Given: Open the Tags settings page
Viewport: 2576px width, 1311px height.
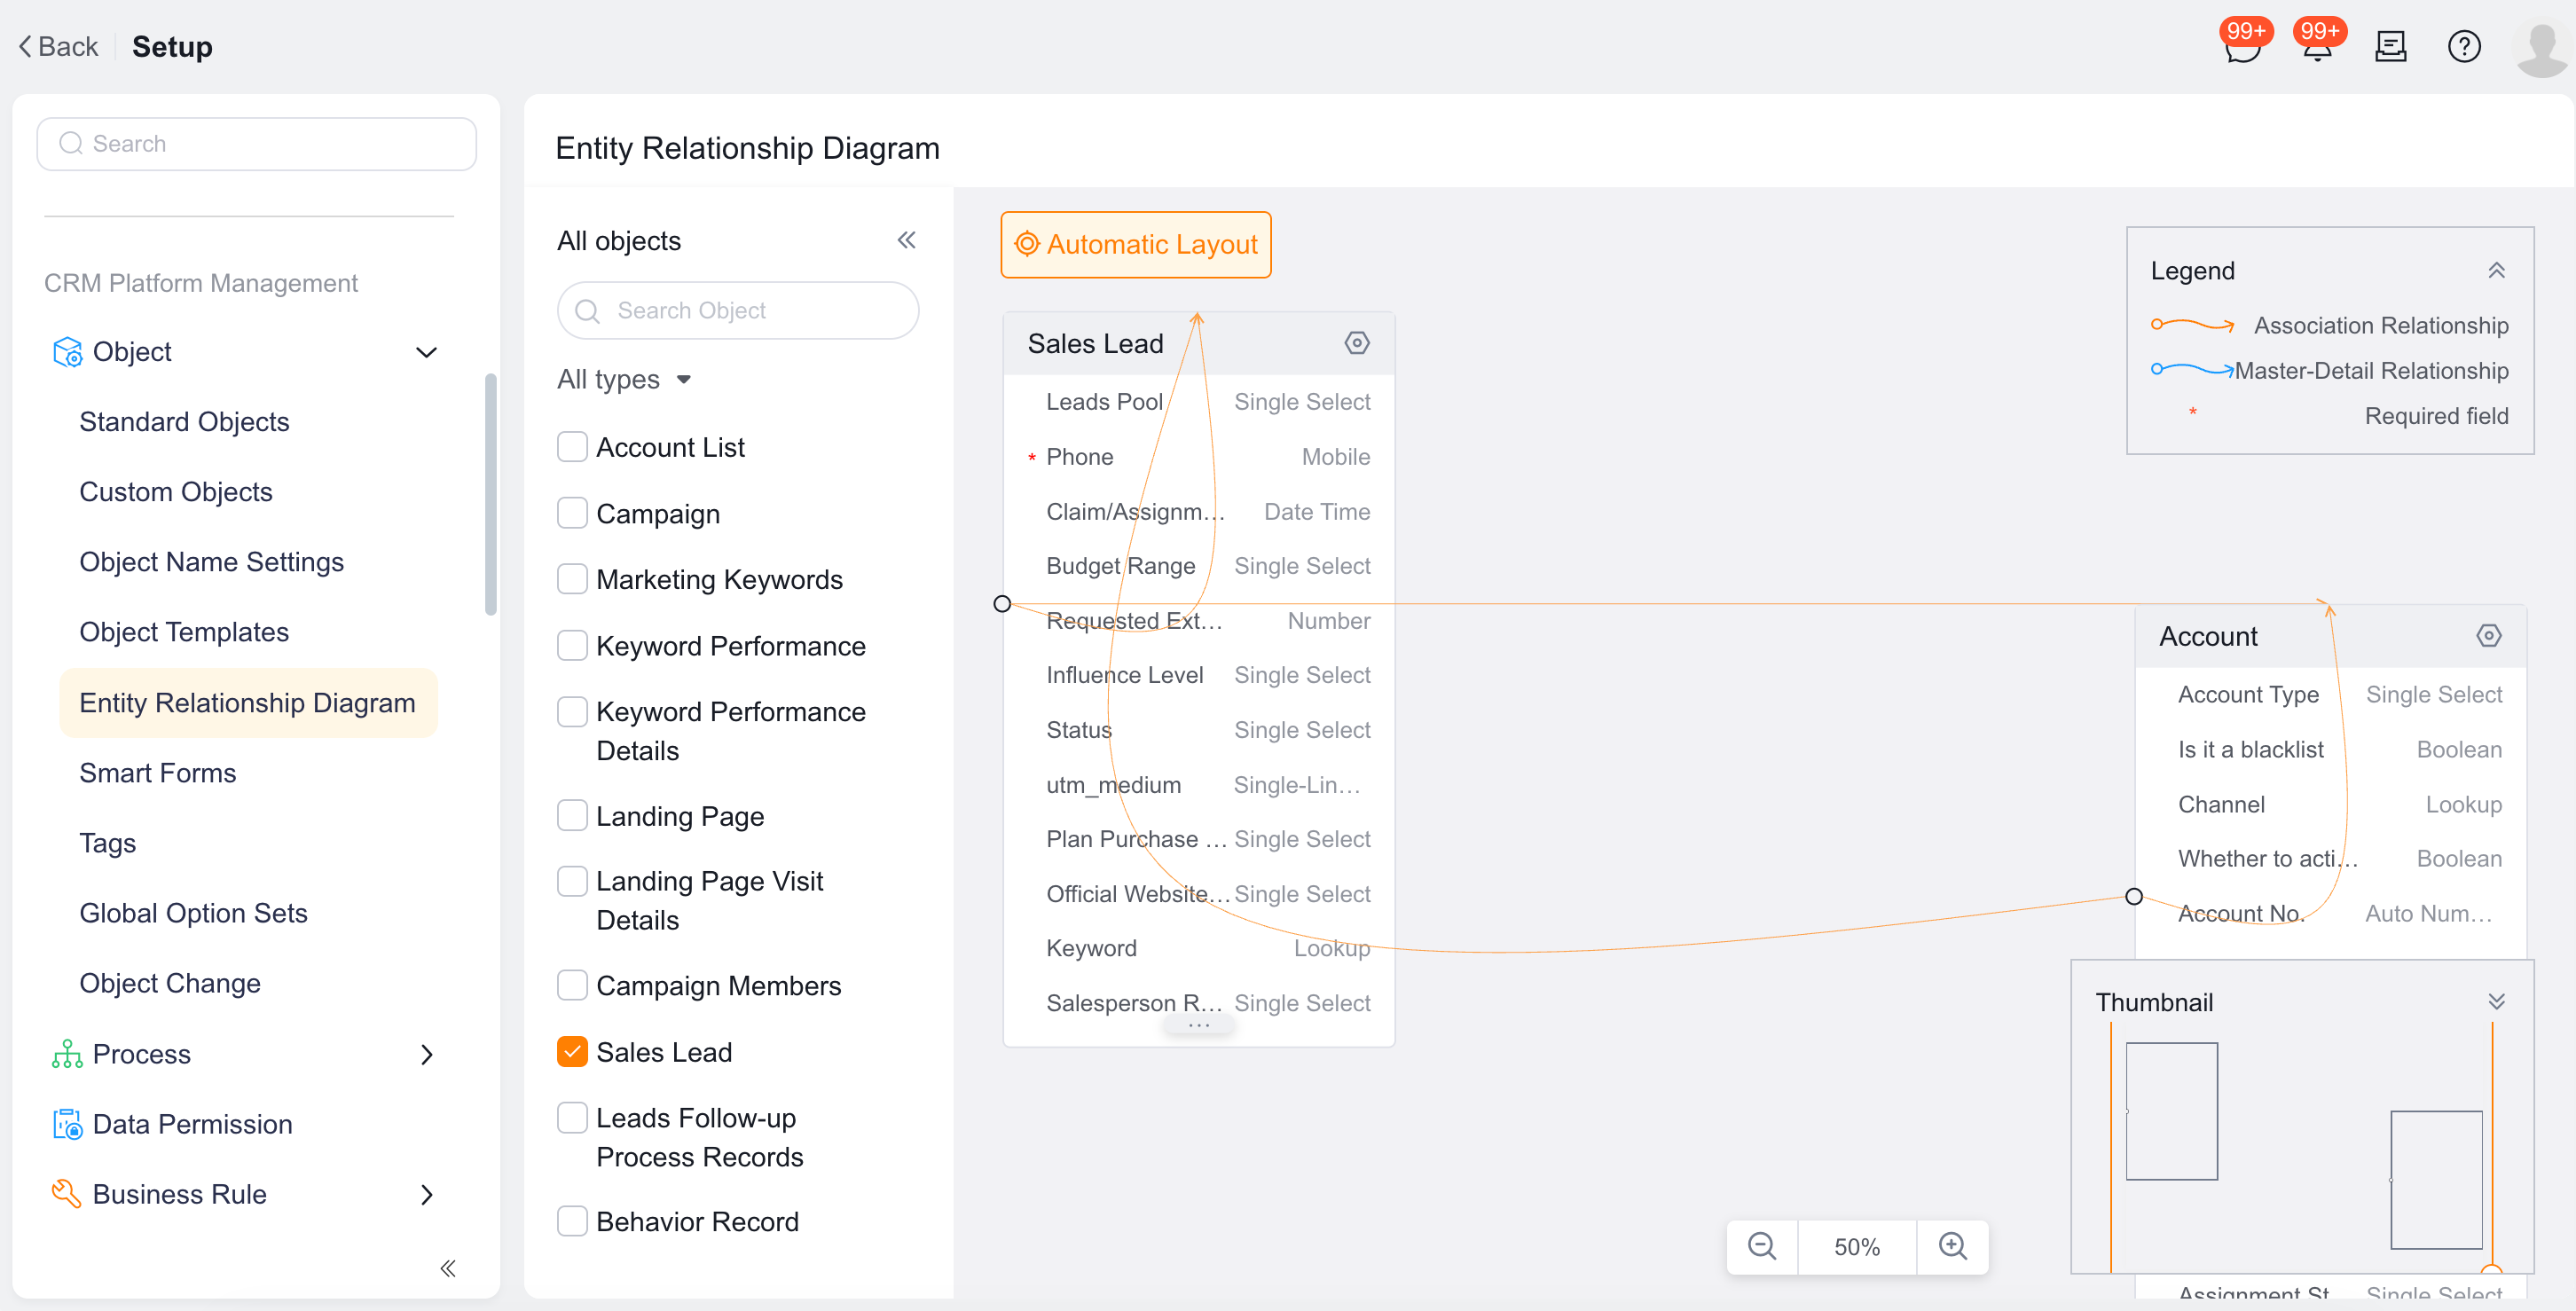Looking at the screenshot, I should point(108,843).
